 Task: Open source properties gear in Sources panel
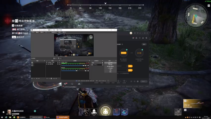pyautogui.click(x=51, y=78)
